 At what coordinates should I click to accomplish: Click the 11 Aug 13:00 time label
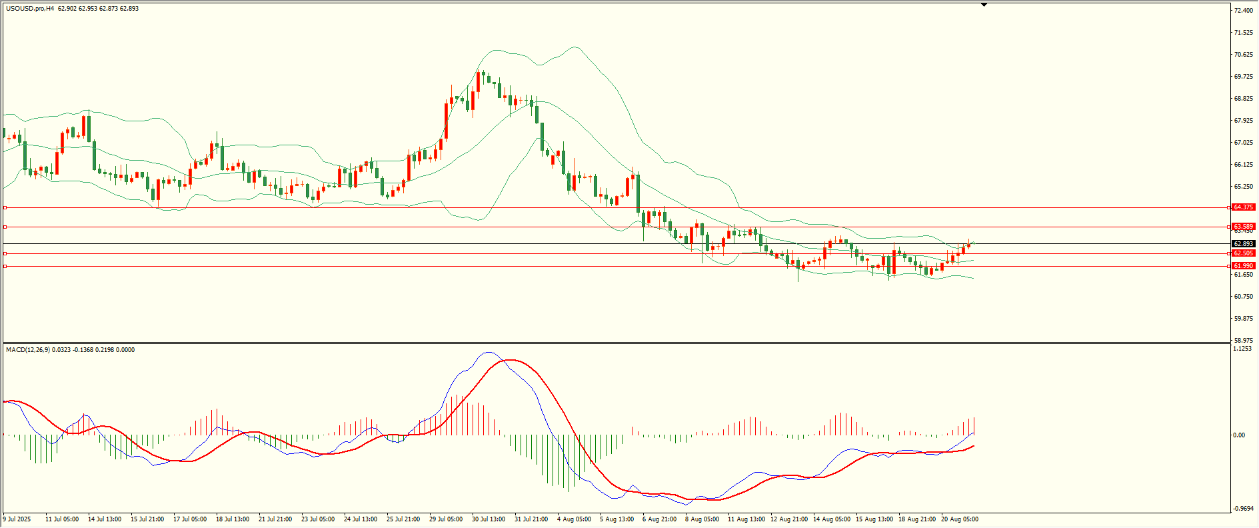[746, 519]
